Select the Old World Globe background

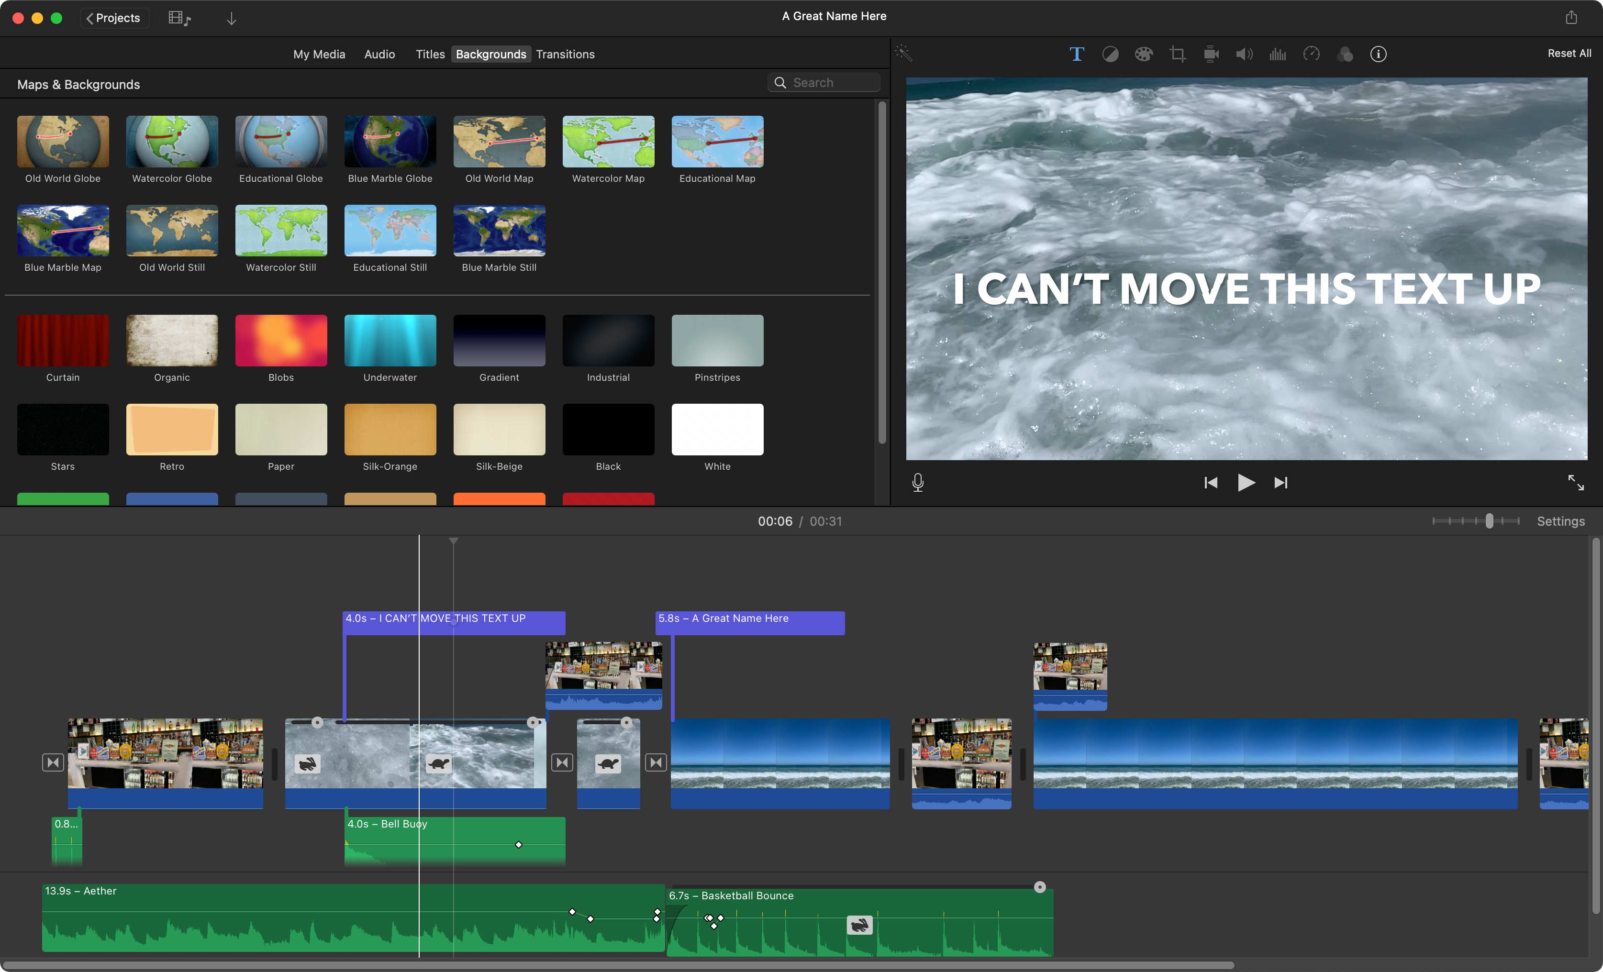(63, 142)
